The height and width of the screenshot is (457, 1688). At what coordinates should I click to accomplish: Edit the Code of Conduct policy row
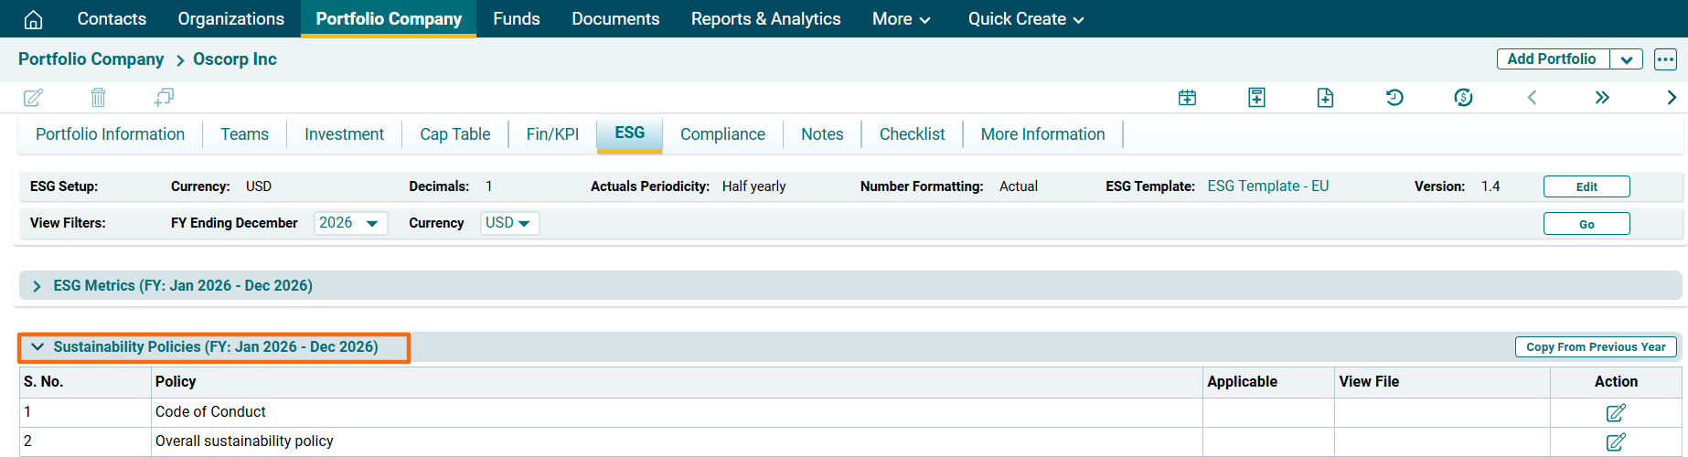(x=1616, y=412)
